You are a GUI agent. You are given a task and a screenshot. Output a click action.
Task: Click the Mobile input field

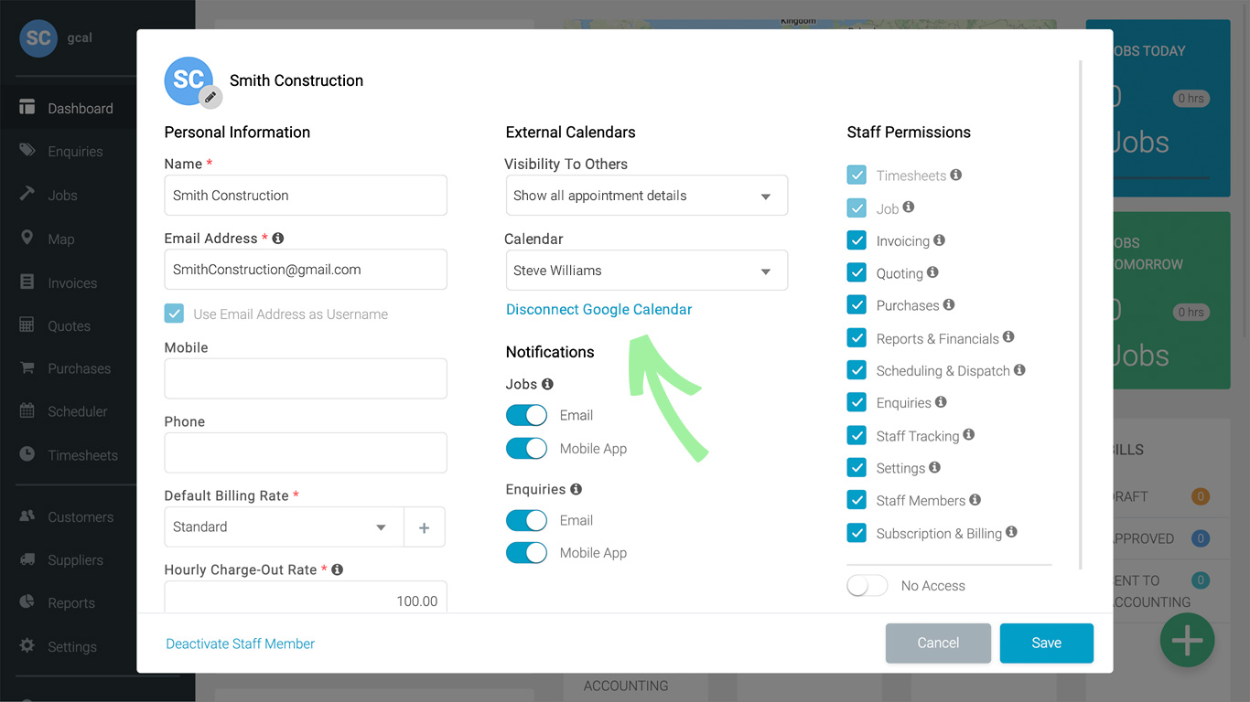click(306, 378)
